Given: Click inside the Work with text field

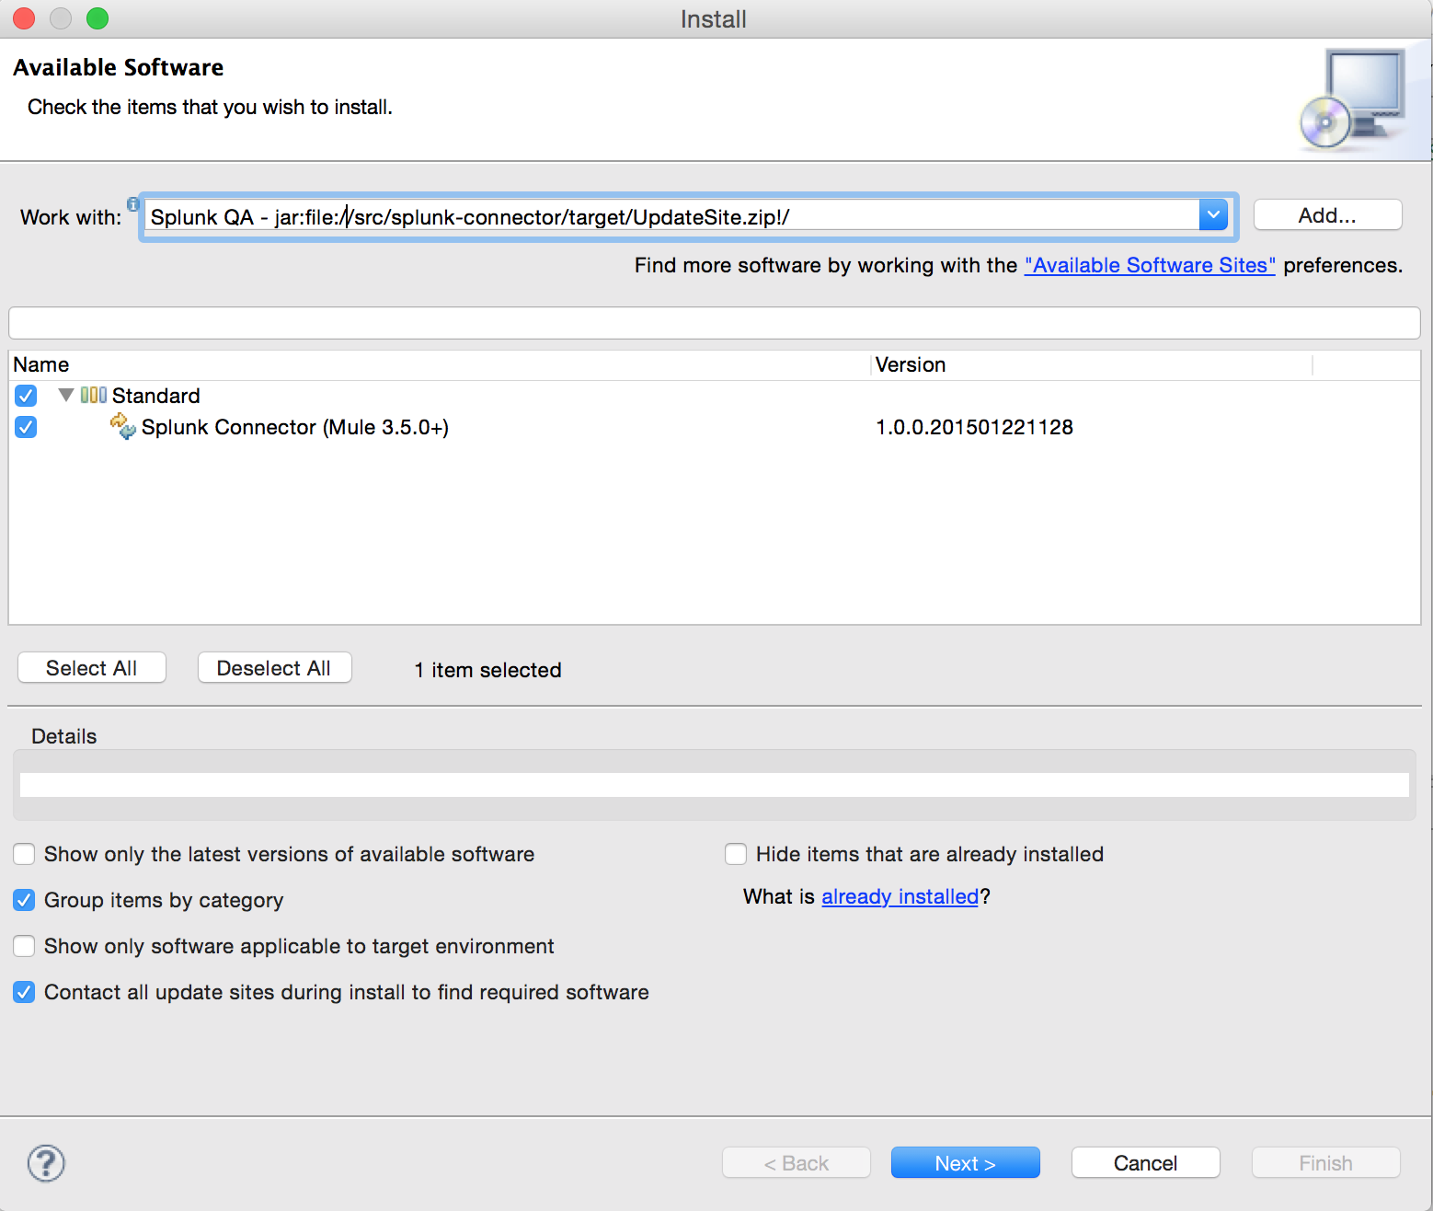Looking at the screenshot, I should tap(671, 217).
